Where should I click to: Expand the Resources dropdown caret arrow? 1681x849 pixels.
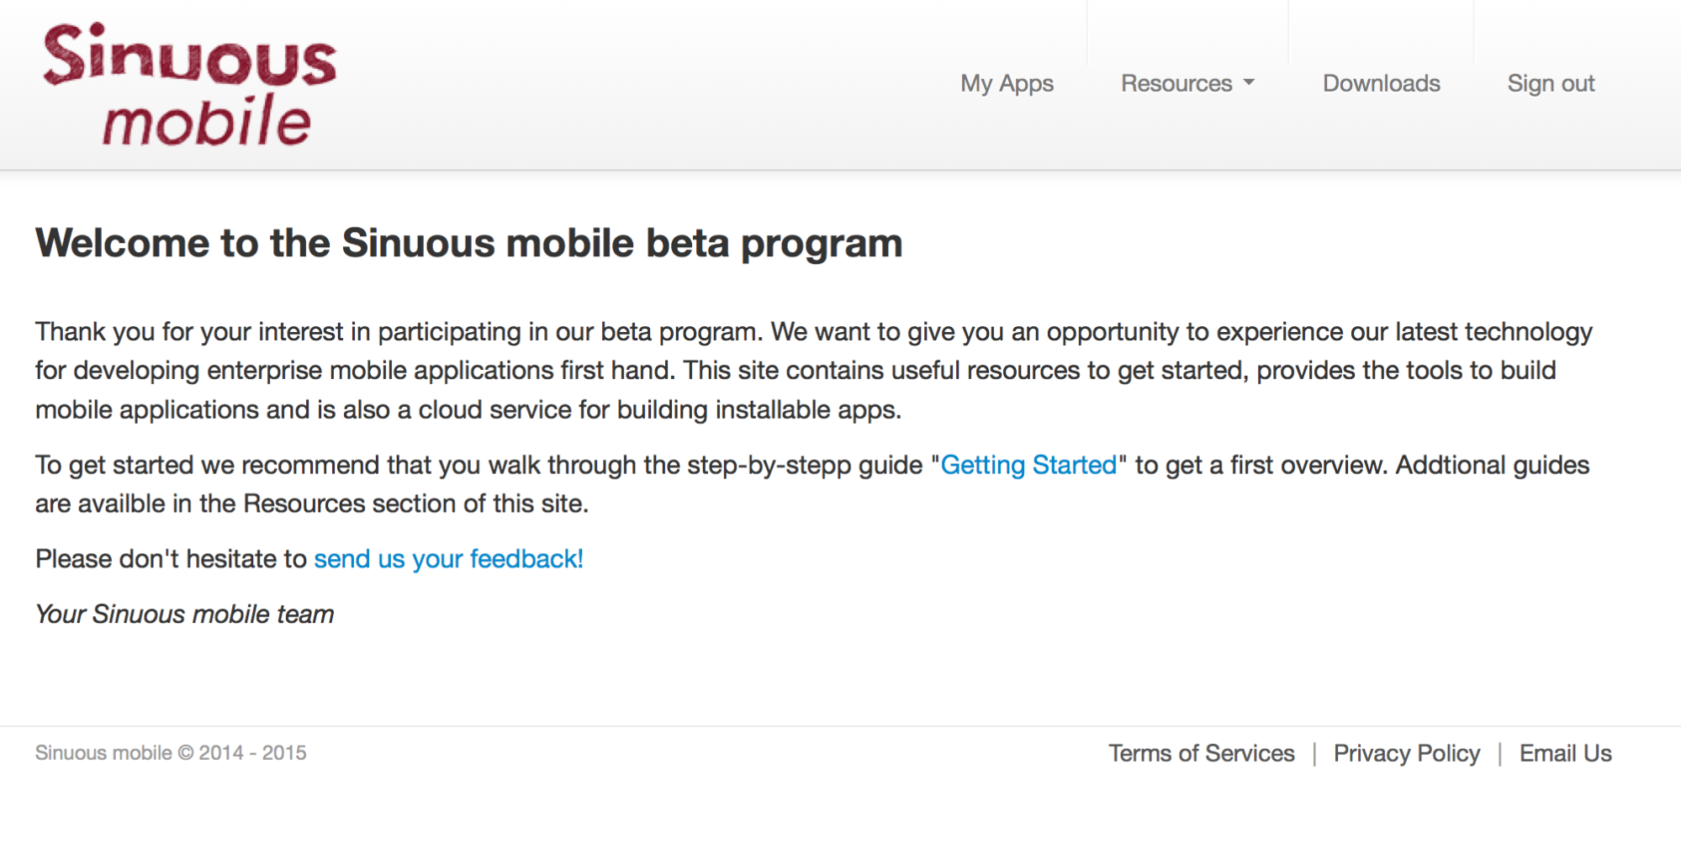click(x=1249, y=82)
